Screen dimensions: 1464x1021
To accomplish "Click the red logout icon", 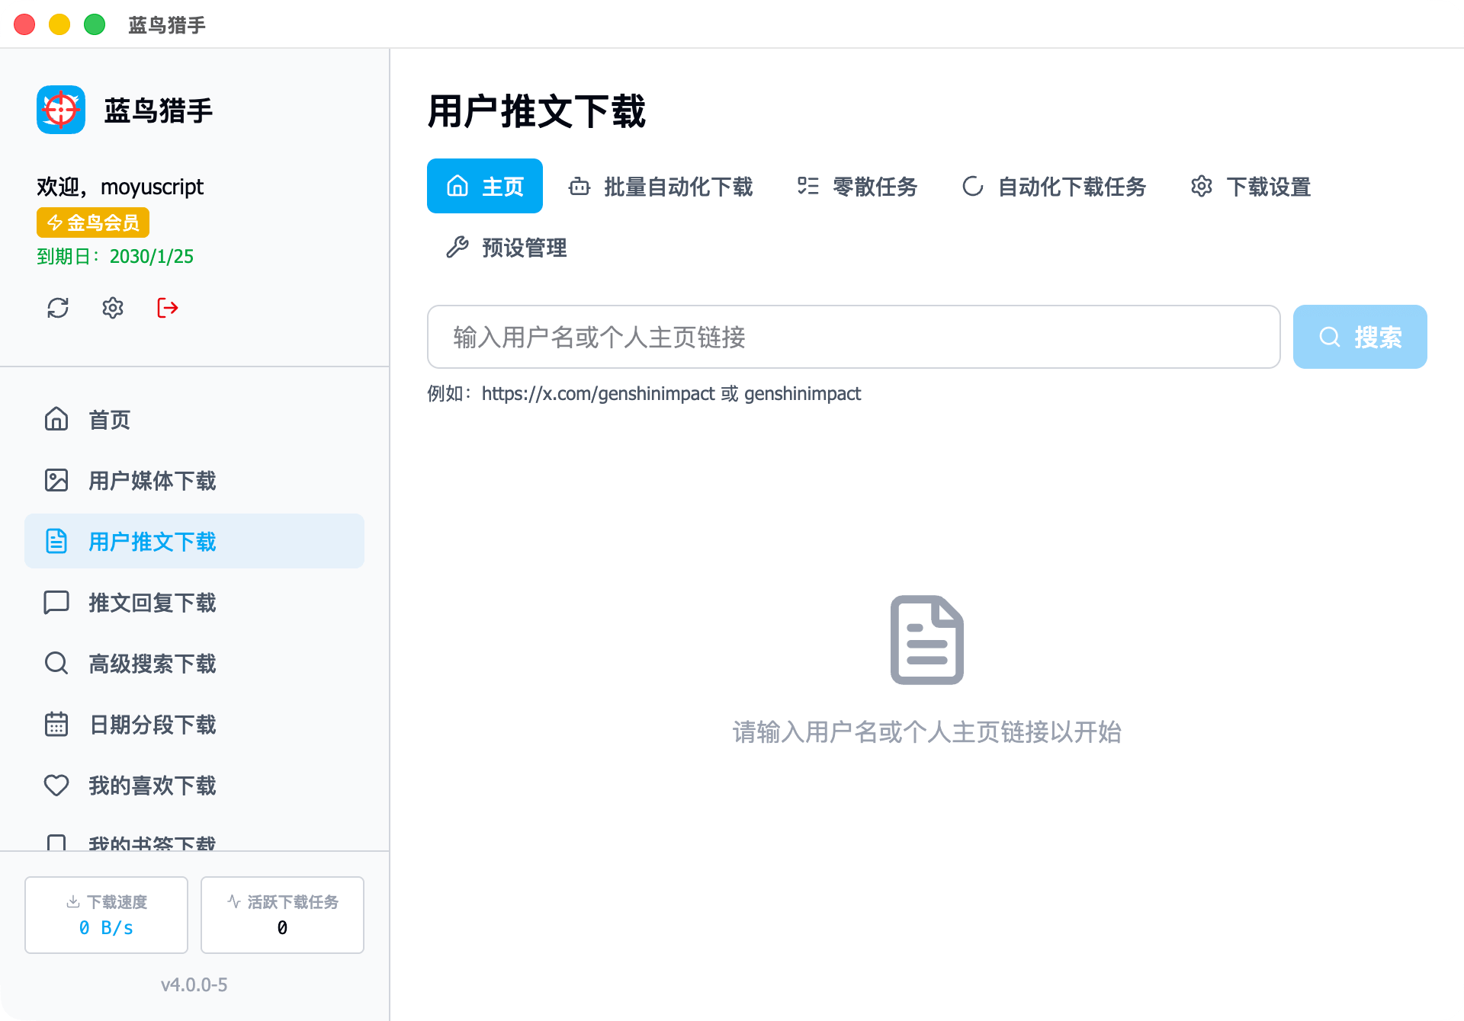I will coord(168,308).
